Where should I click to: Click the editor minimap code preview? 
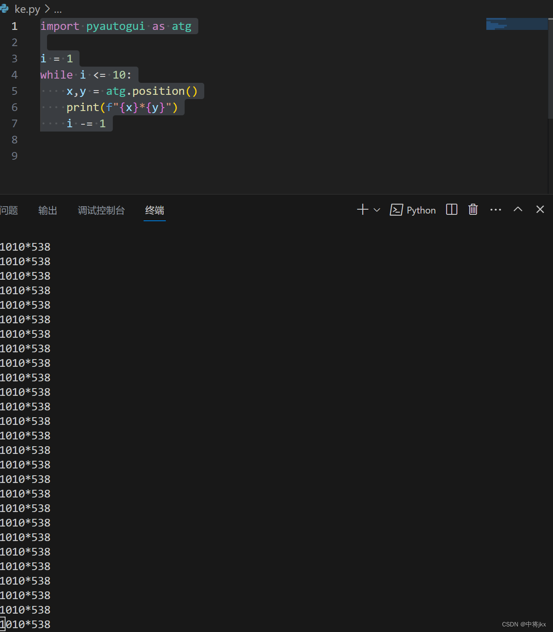pos(517,24)
